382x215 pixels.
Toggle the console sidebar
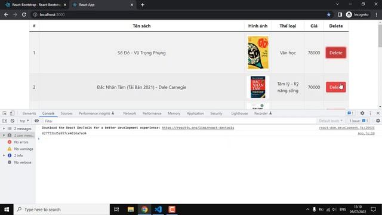[x=5, y=121]
